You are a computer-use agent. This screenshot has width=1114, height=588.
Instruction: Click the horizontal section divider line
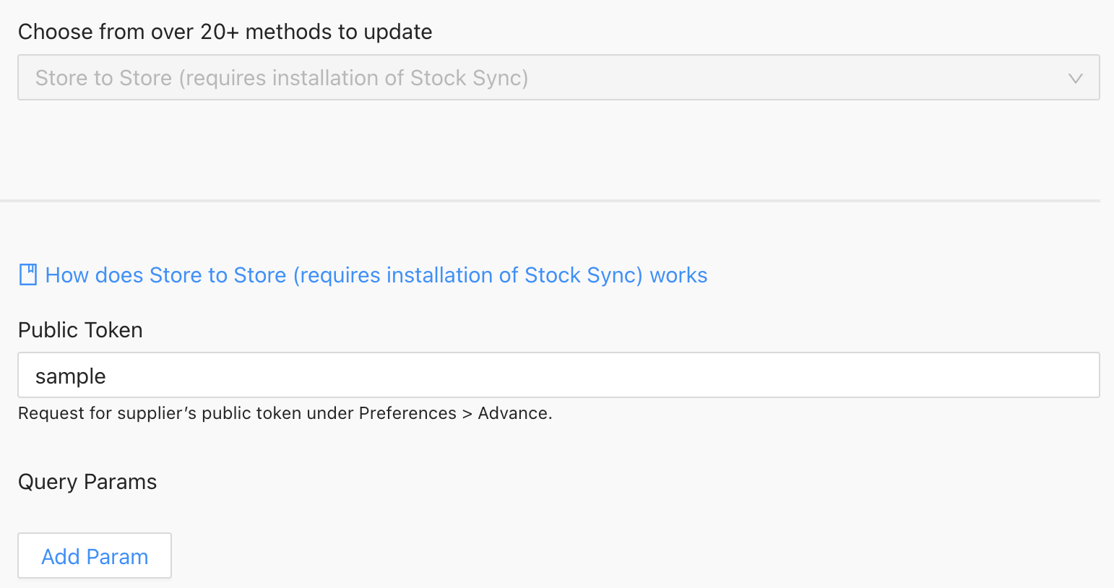(x=549, y=200)
